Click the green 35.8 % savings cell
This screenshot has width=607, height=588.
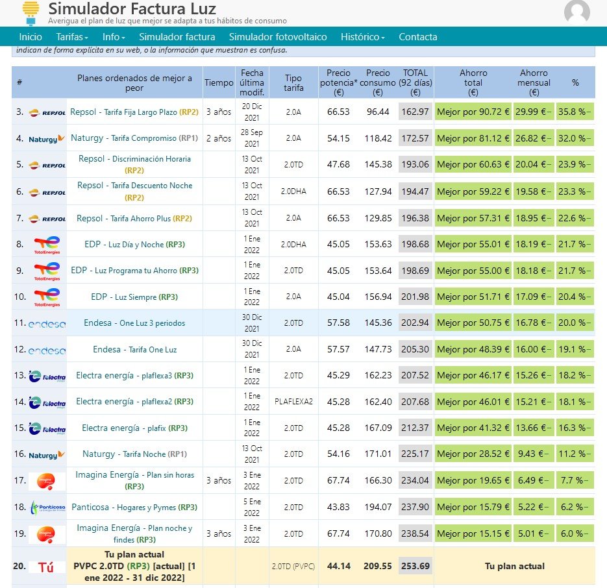pyautogui.click(x=575, y=112)
